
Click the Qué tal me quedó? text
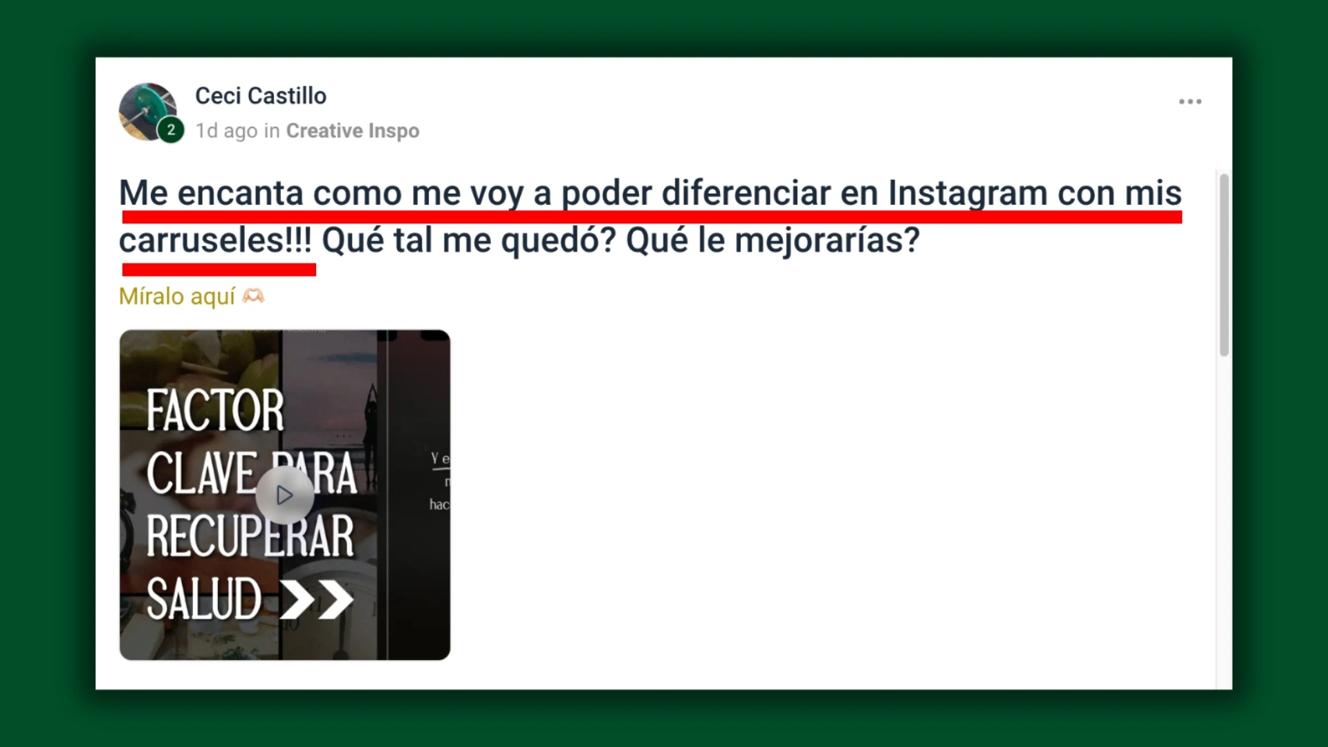tap(469, 241)
